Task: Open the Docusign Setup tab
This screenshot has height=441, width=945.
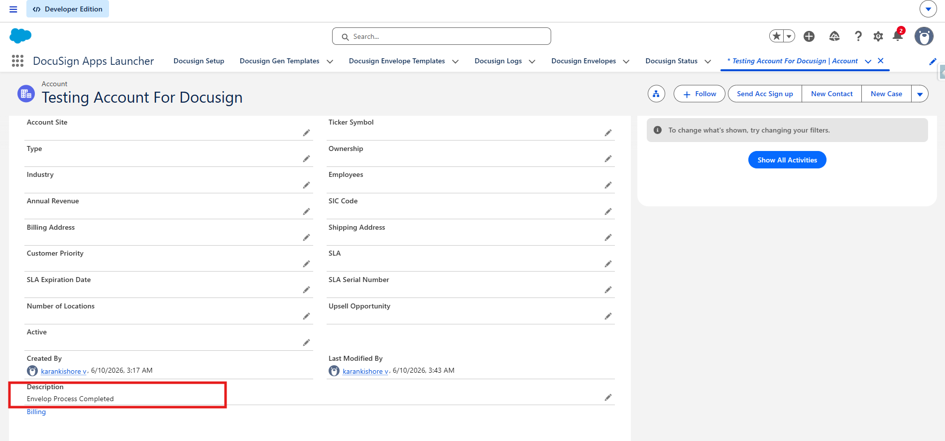Action: [x=199, y=61]
